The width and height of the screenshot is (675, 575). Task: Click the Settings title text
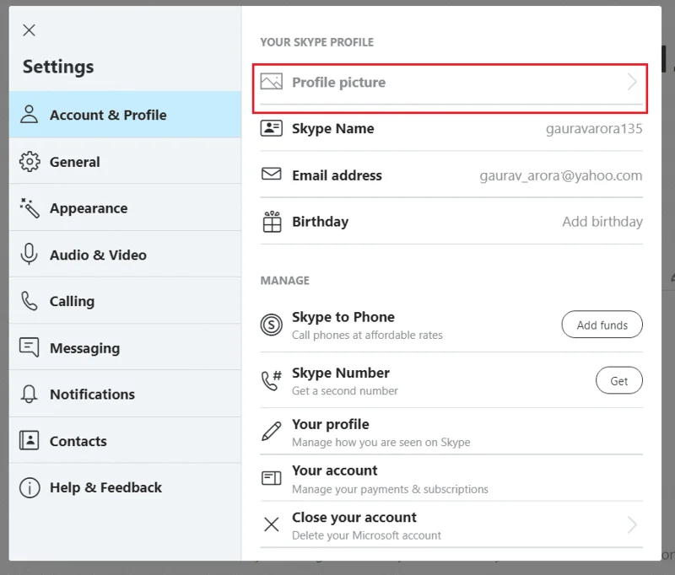pos(58,67)
